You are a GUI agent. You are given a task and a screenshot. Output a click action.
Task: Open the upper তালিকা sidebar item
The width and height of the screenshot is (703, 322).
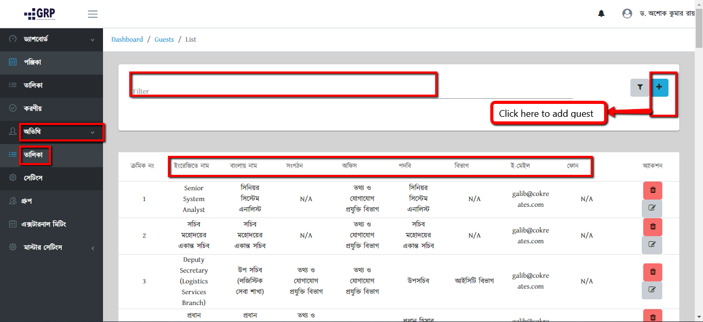[x=52, y=85]
